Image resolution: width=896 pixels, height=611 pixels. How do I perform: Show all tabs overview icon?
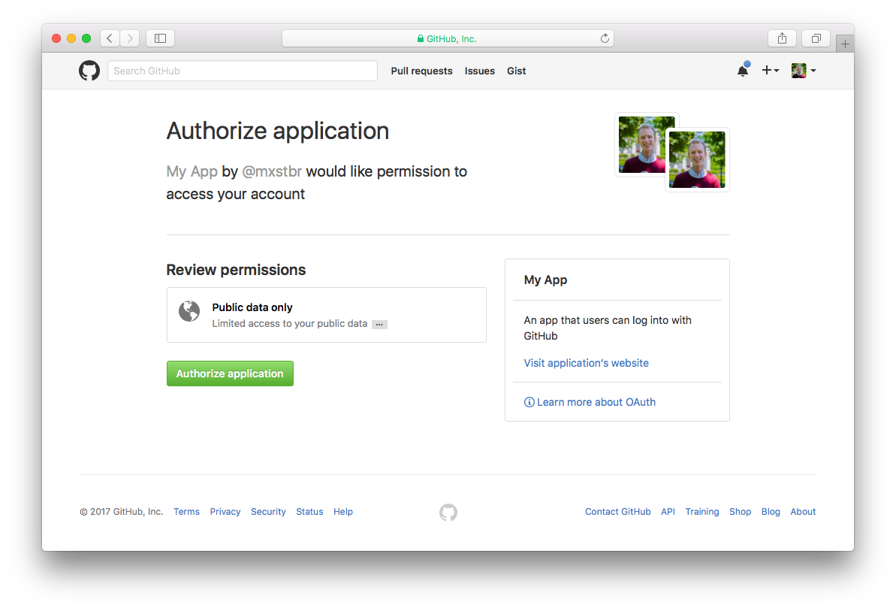click(x=816, y=38)
